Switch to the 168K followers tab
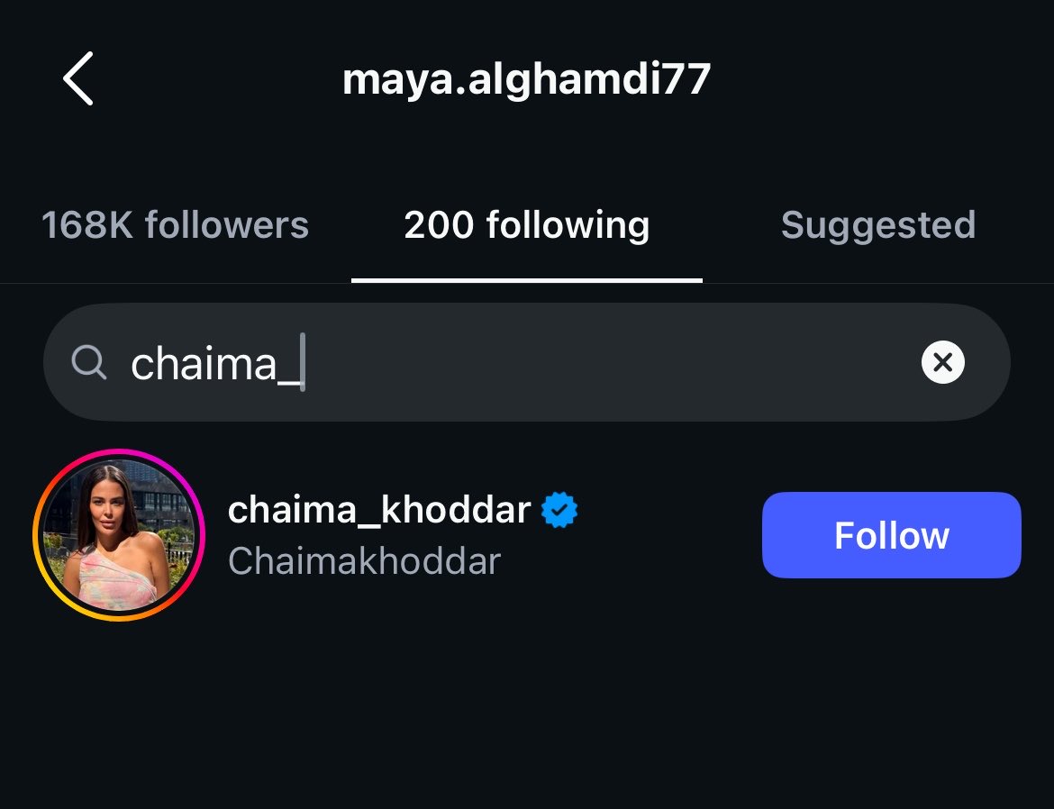This screenshot has height=809, width=1054. [175, 224]
